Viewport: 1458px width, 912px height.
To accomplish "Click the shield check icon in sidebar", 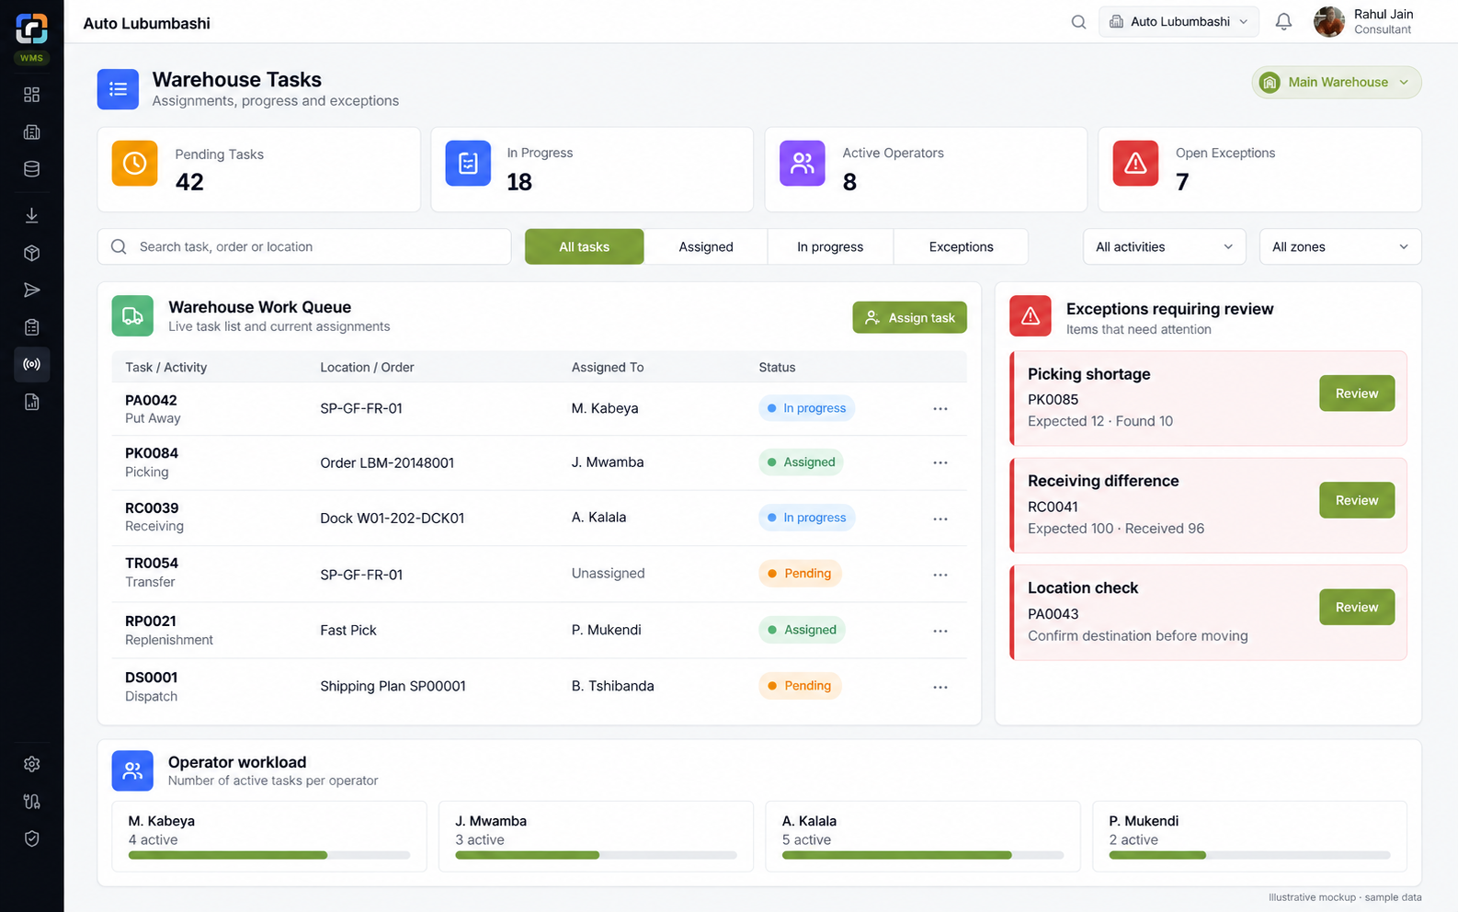I will [31, 838].
